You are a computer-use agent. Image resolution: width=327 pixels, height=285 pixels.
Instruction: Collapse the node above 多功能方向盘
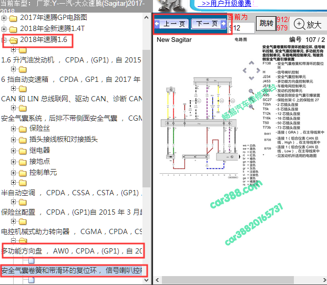pyautogui.click(x=13, y=241)
